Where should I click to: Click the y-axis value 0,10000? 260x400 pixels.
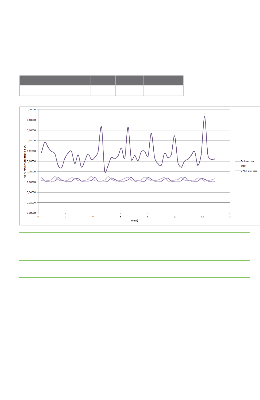click(31, 161)
